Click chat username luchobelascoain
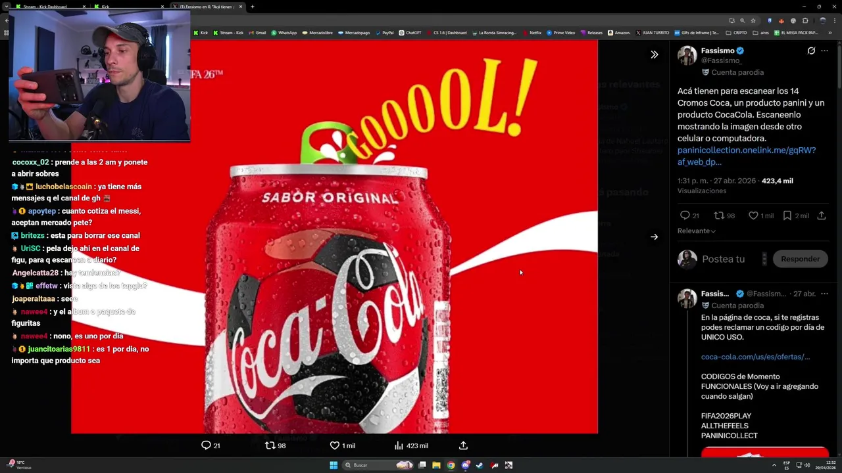The width and height of the screenshot is (842, 473). (x=64, y=187)
